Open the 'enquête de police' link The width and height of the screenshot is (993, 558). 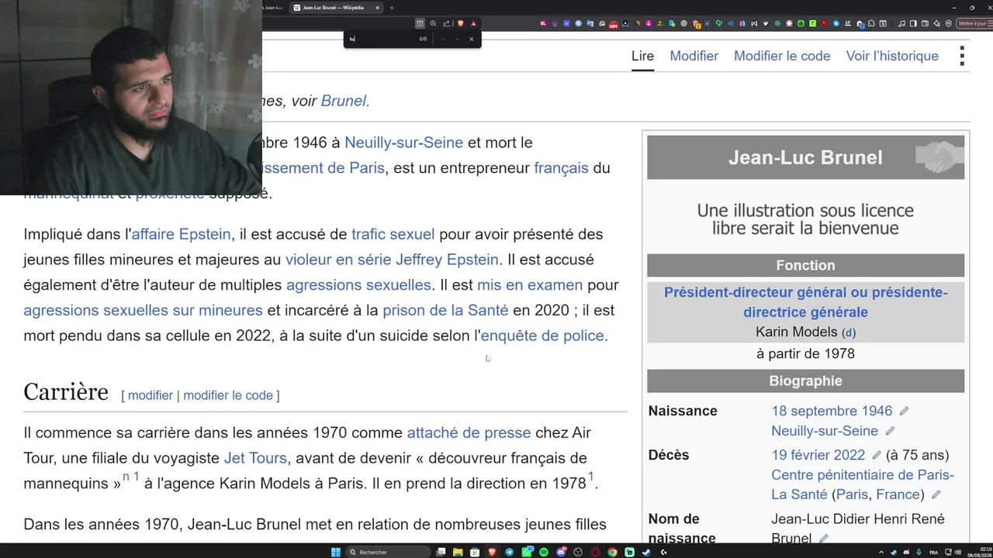tap(542, 336)
